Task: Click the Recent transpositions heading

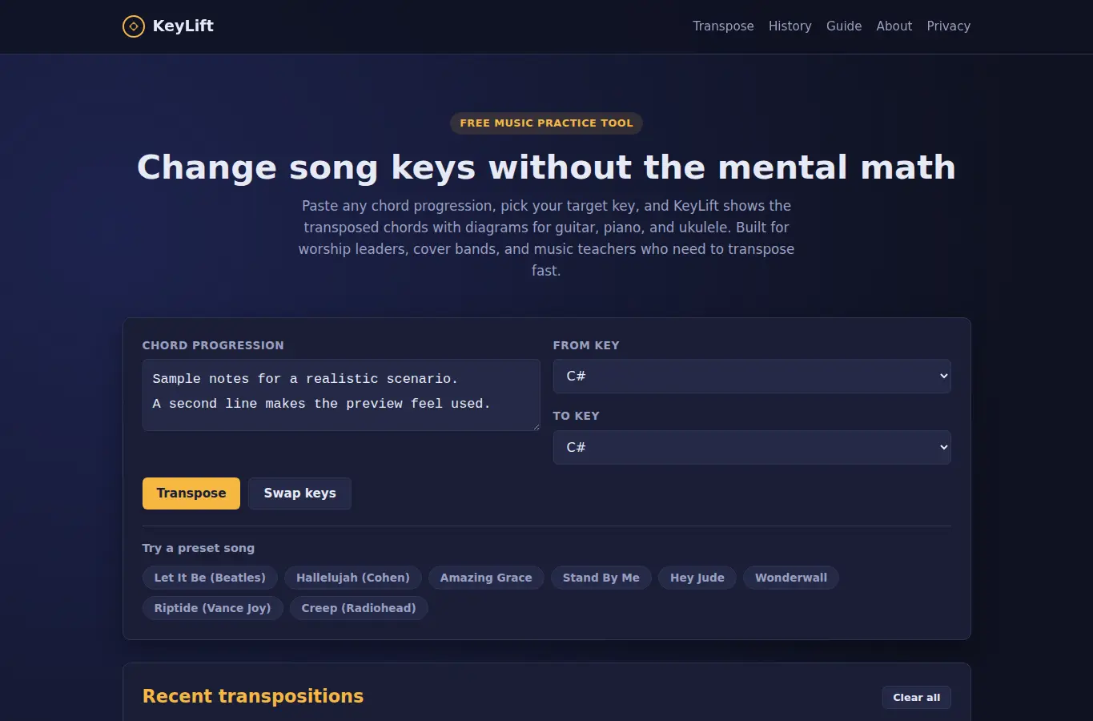Action: (253, 696)
